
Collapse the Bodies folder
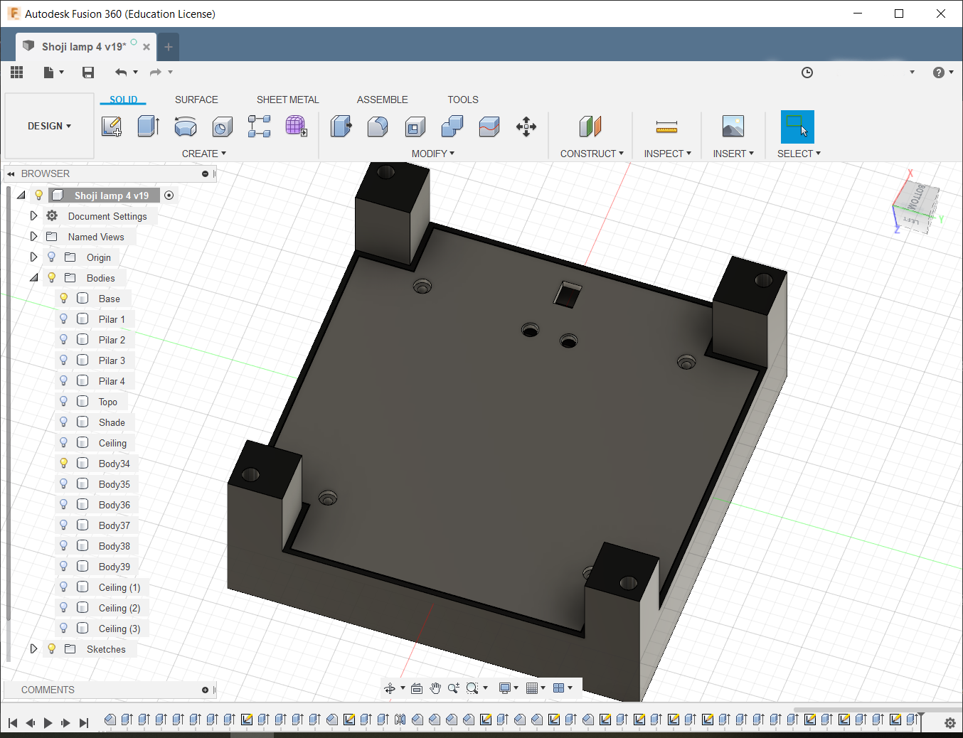(33, 278)
